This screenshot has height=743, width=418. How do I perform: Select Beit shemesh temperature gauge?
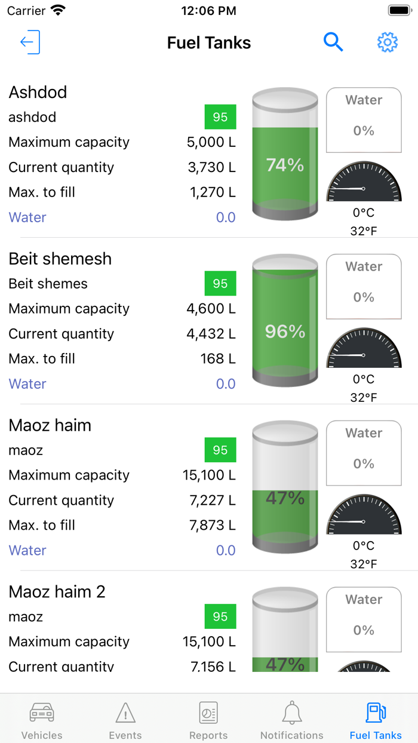(364, 348)
